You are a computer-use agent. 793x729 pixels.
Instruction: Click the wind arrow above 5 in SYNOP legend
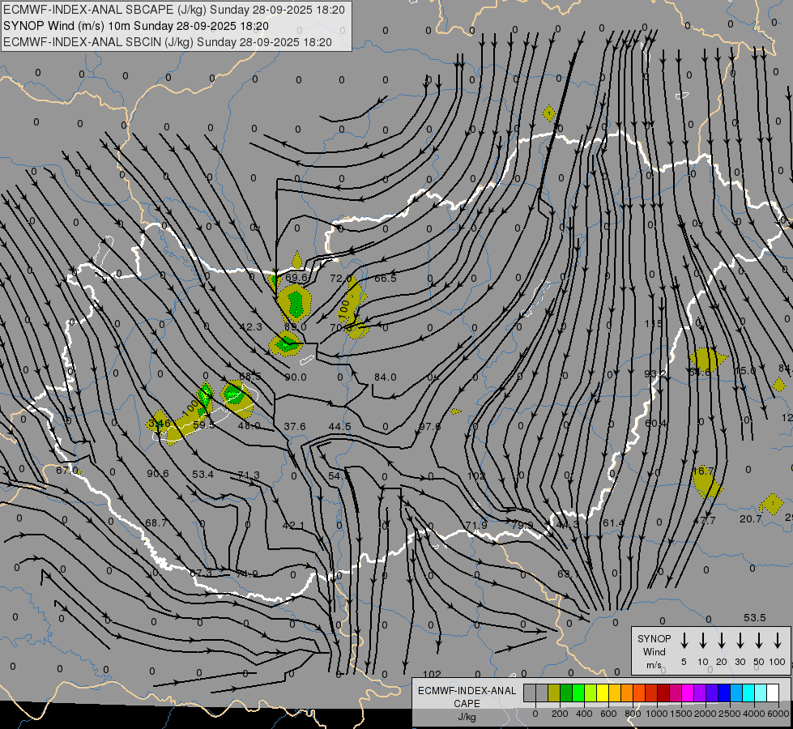click(684, 641)
